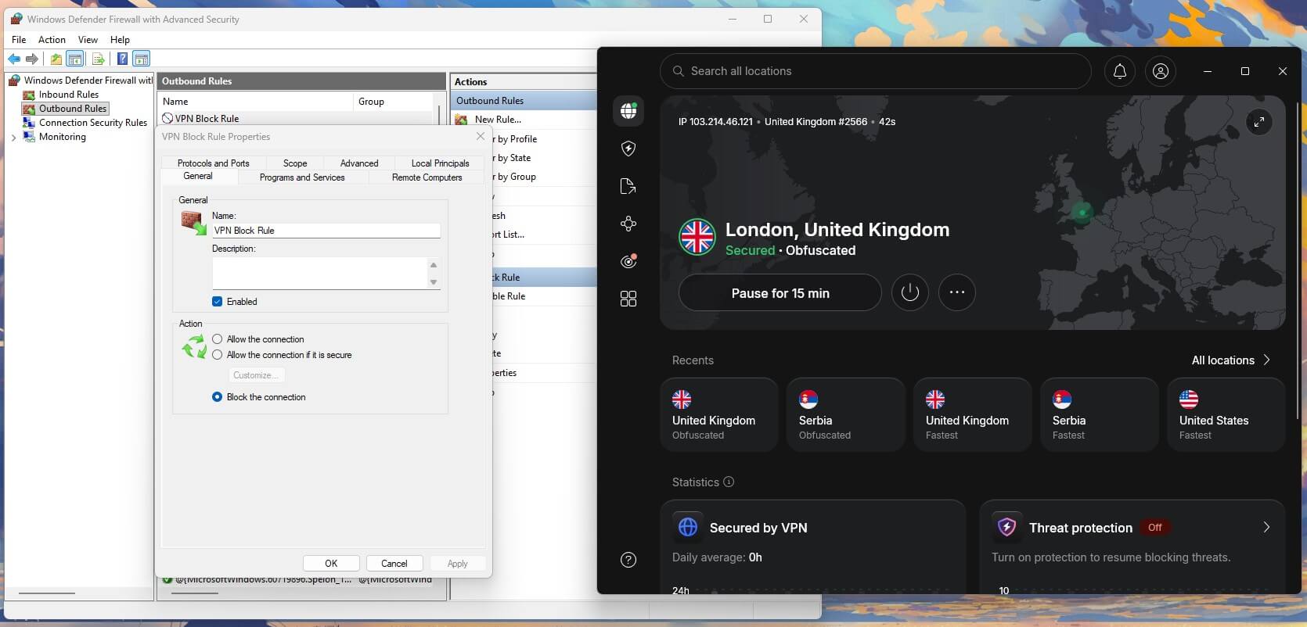Connect to recent United Kingdom Obfuscated
Viewport: 1307px width, 627px height.
[x=719, y=414]
